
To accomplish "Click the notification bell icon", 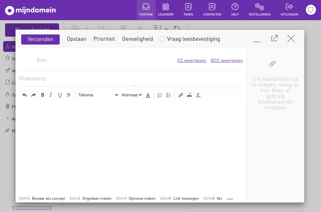I will [x=311, y=10].
